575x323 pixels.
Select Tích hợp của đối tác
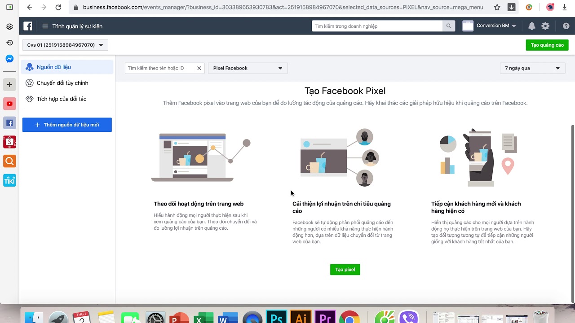[67, 99]
